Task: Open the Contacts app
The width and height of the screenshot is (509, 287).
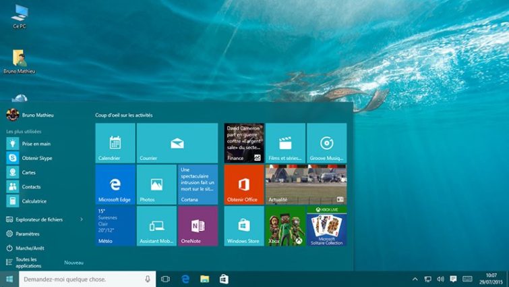Action: coord(44,186)
